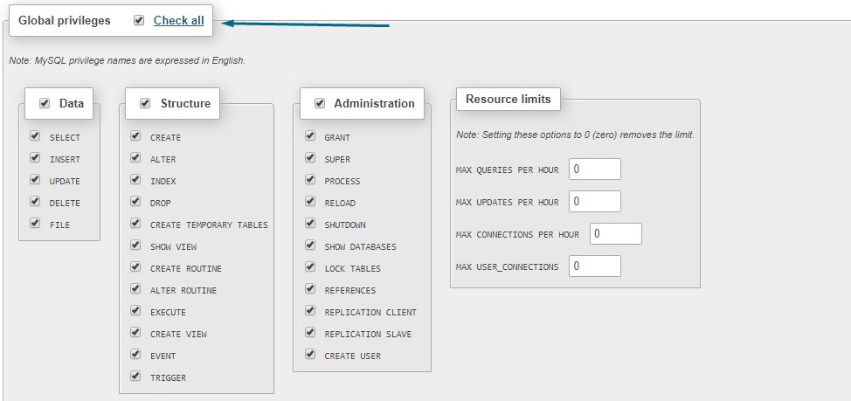Focus the MAX UPDATES PER HOUR field
The height and width of the screenshot is (401, 851).
(595, 201)
